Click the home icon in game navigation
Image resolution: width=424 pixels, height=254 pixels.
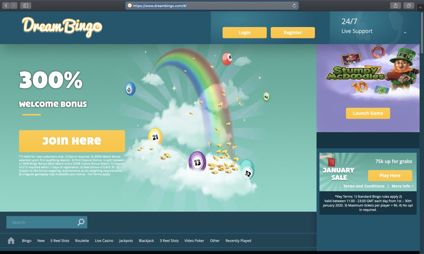(x=11, y=241)
